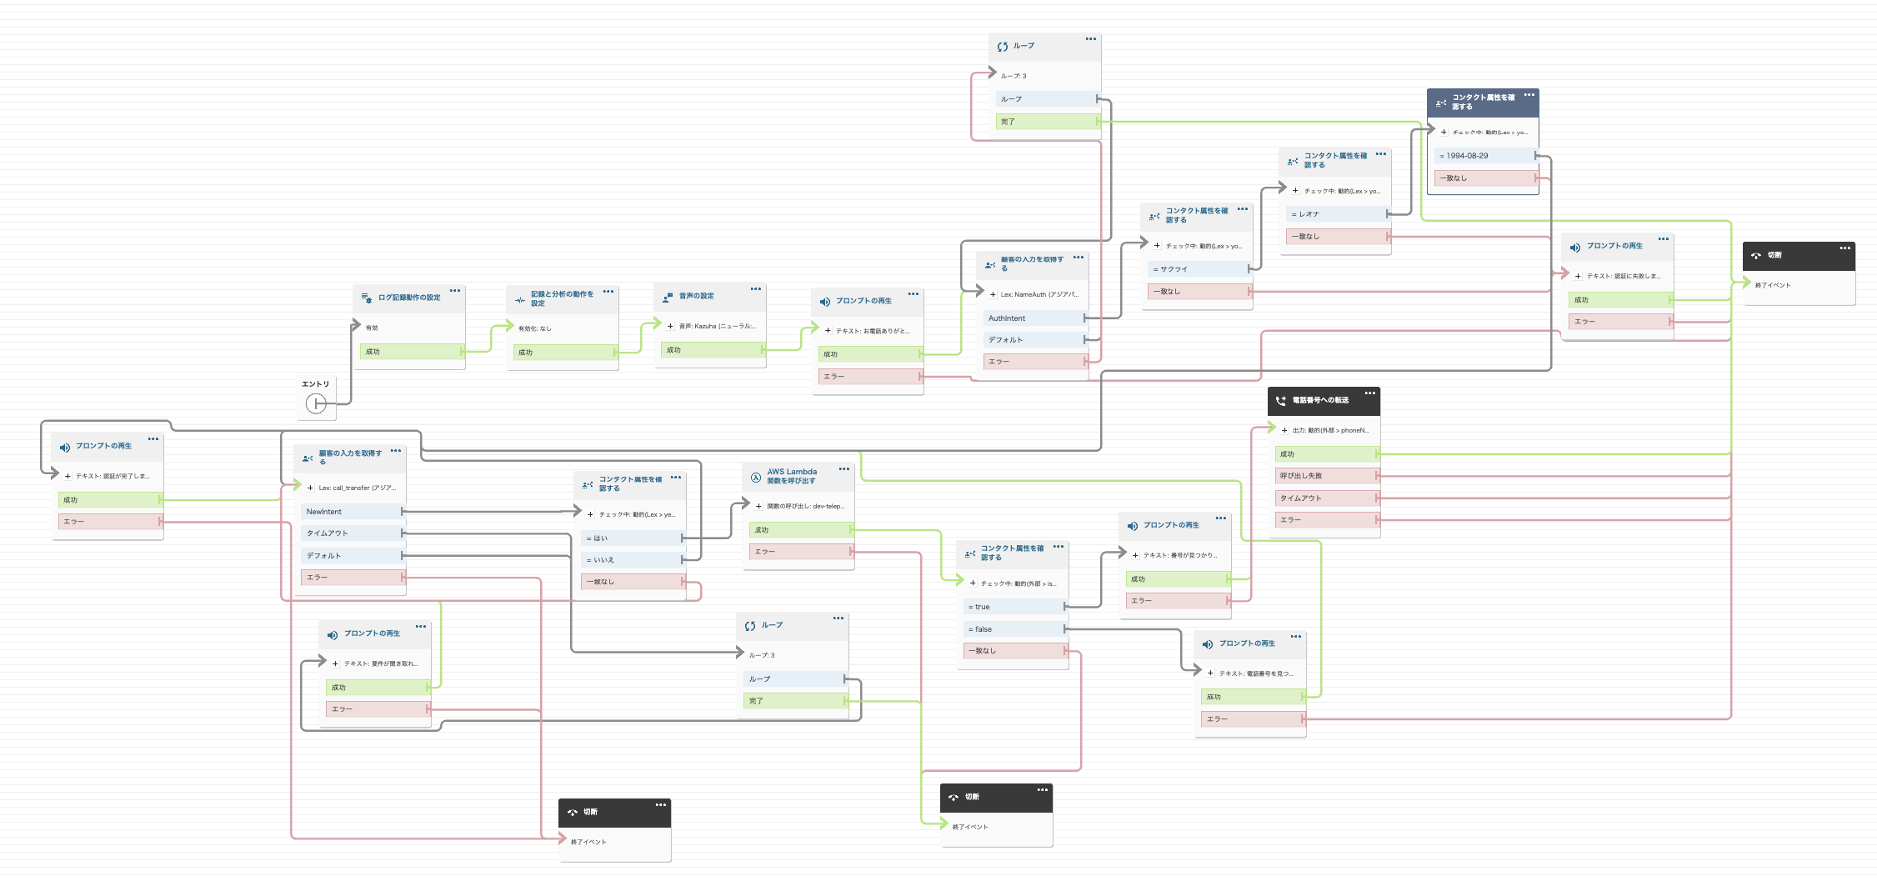Open ellipsis menu of AWS Lambda block
Image resolution: width=1877 pixels, height=881 pixels.
click(844, 469)
